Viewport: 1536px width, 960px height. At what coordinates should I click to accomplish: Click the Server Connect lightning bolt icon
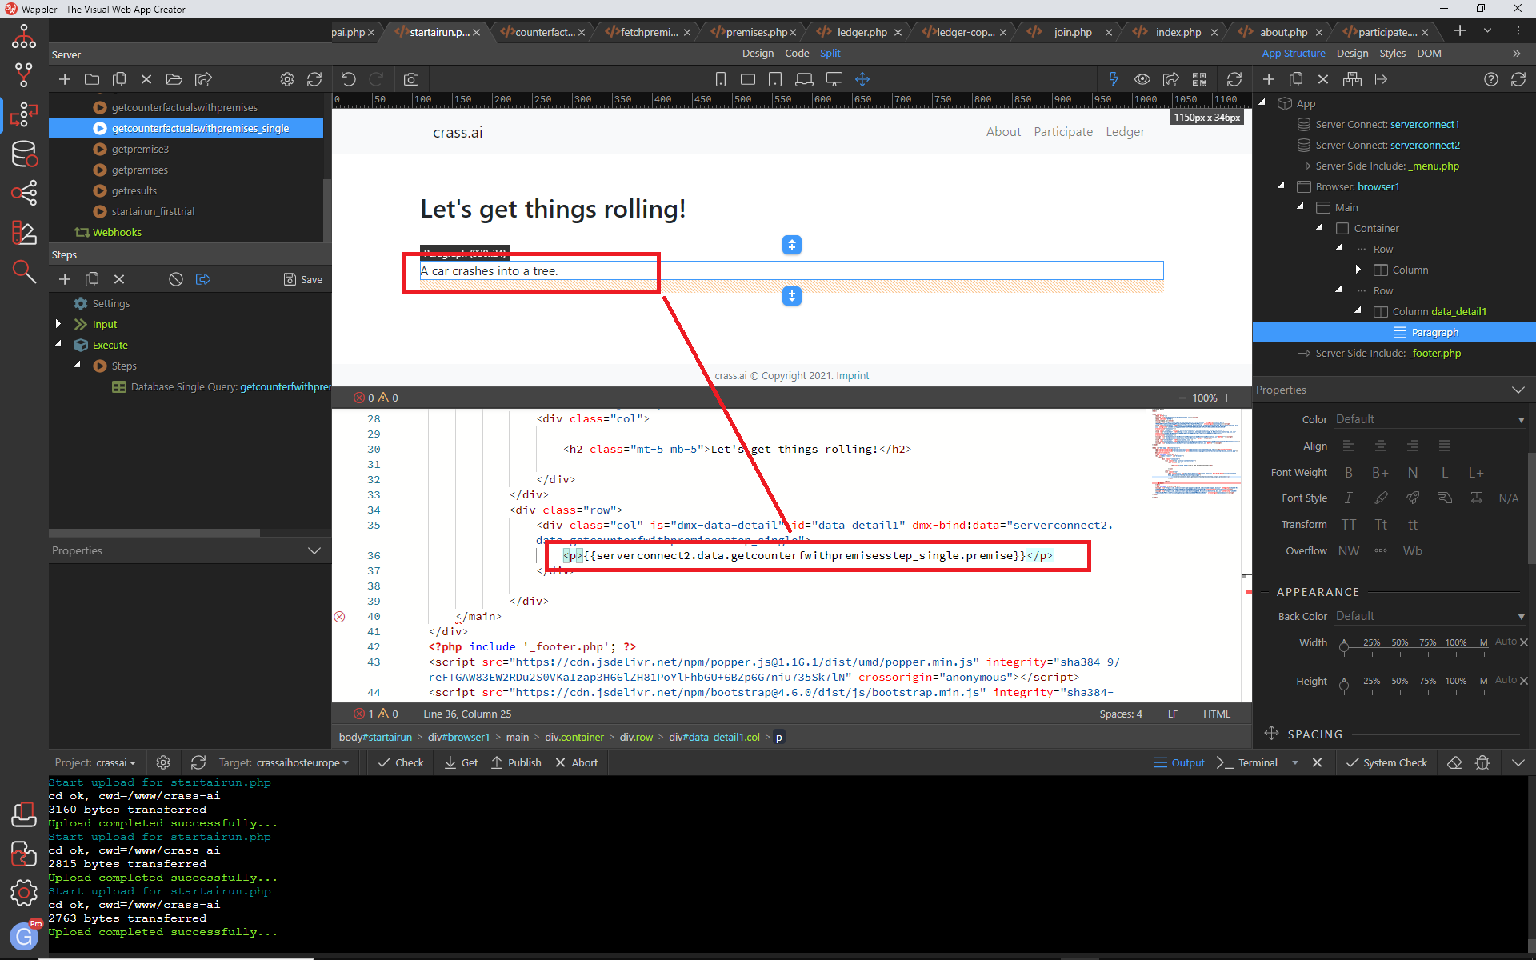click(1113, 79)
